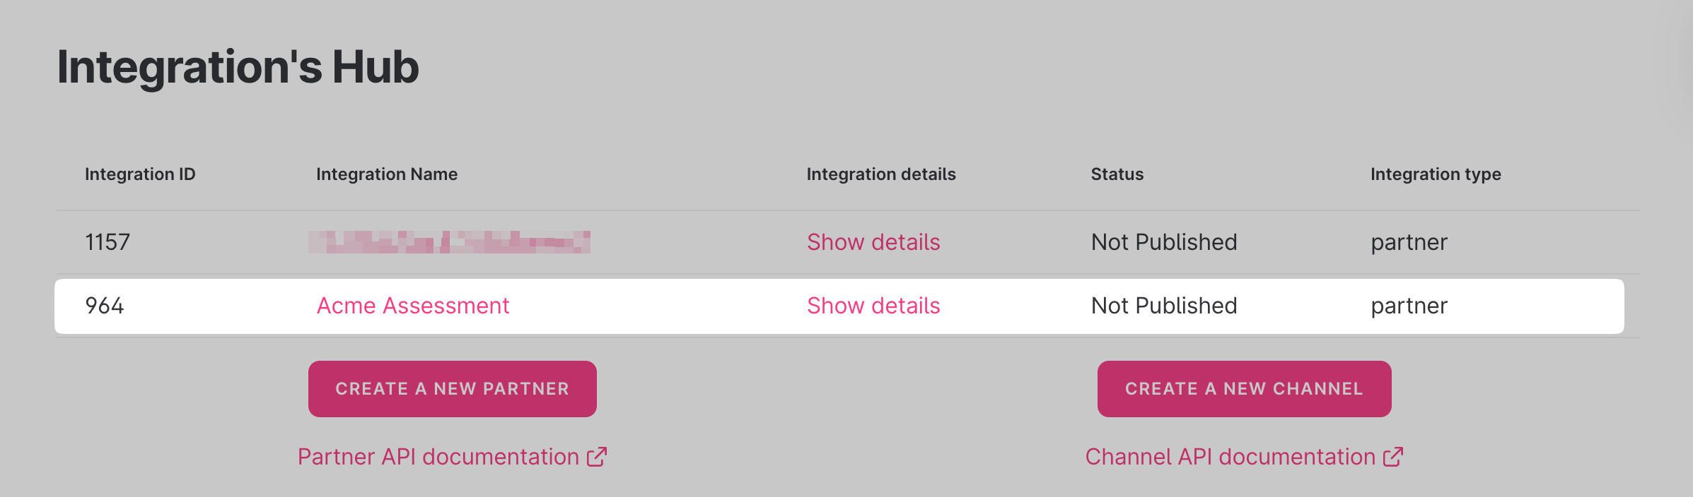Open the Partner API documentation link
This screenshot has width=1693, height=497.
click(438, 457)
